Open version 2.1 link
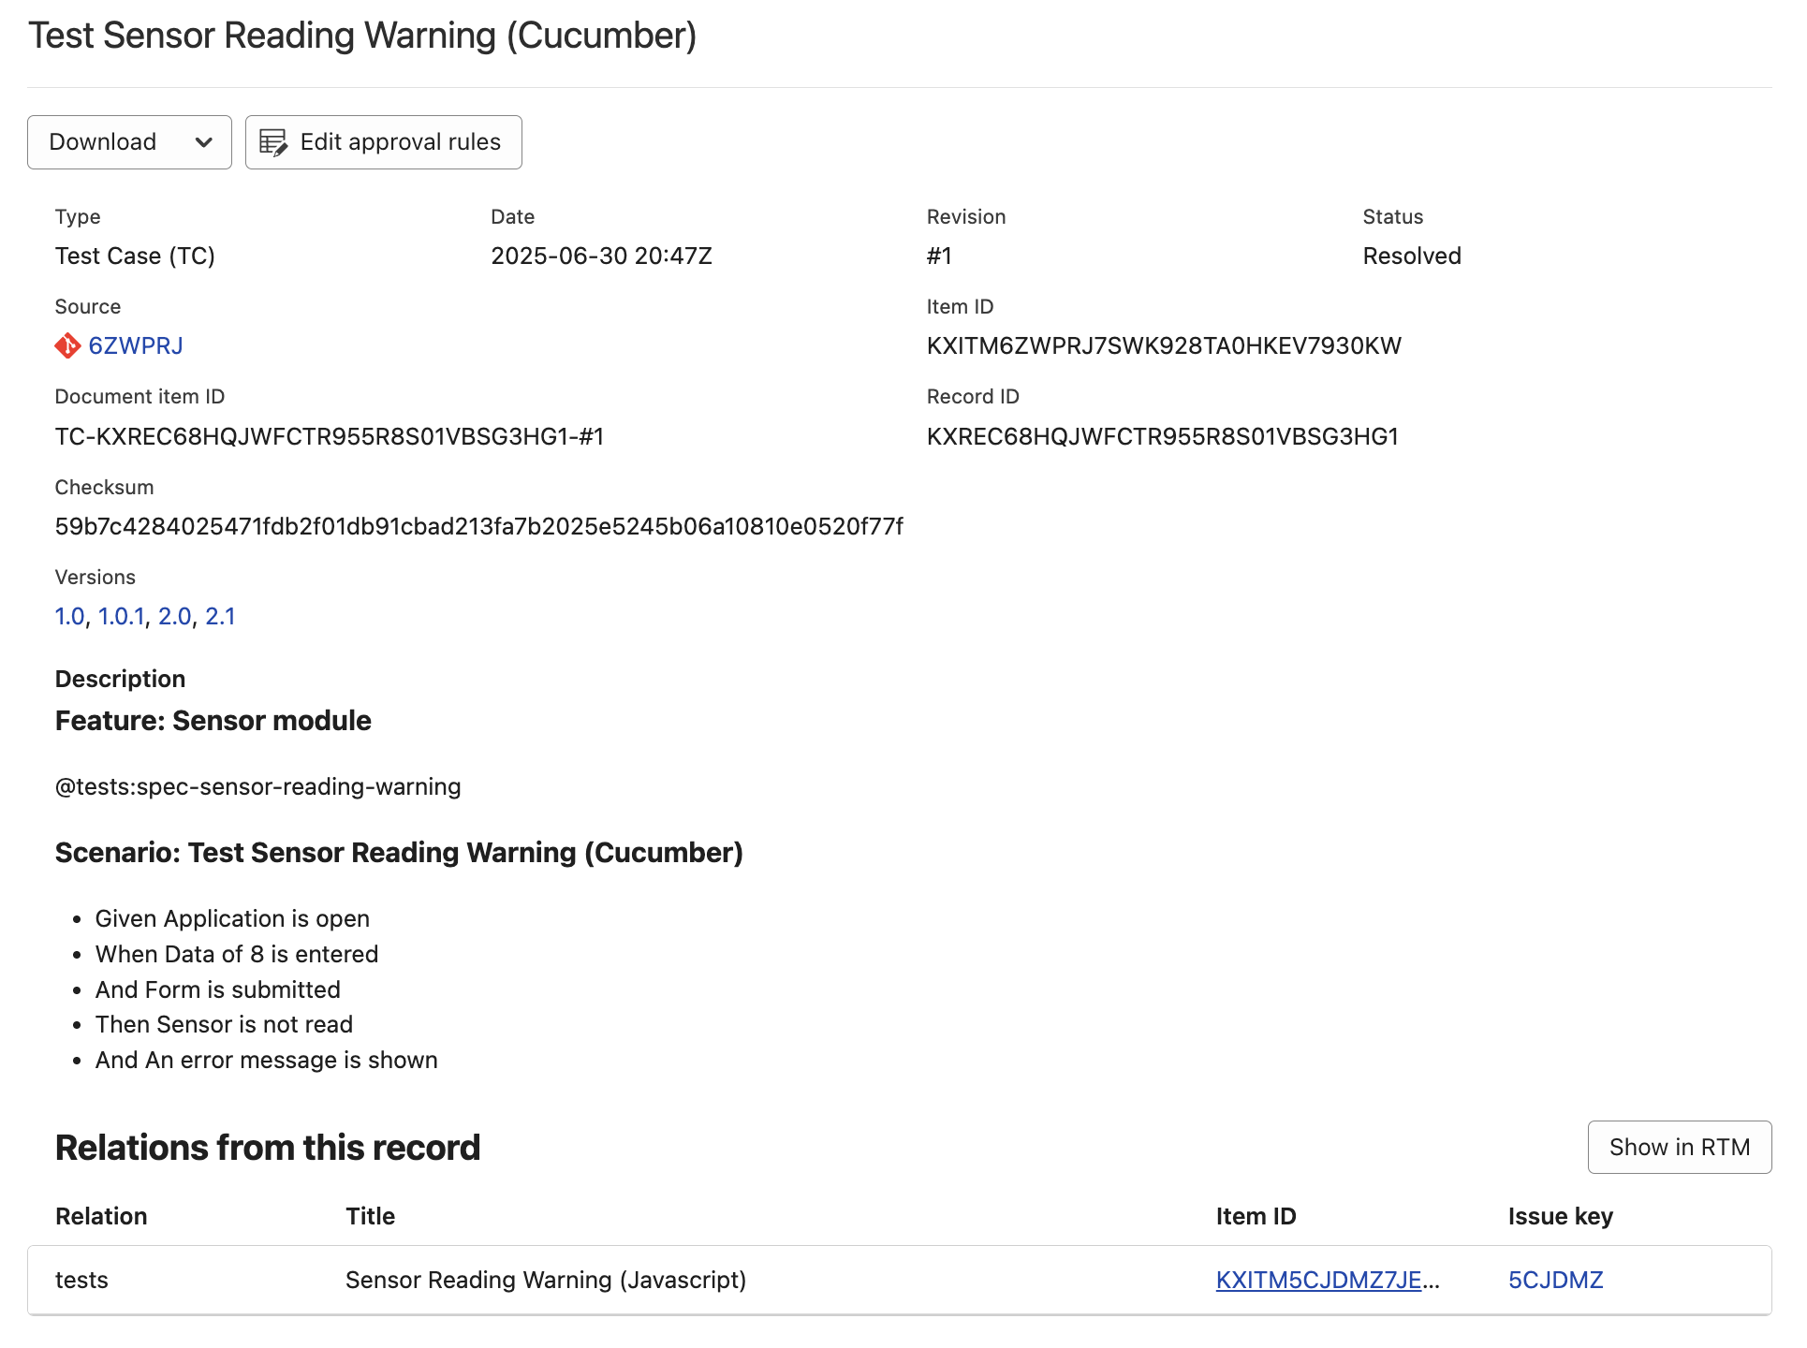This screenshot has height=1348, width=1807. pos(220,617)
